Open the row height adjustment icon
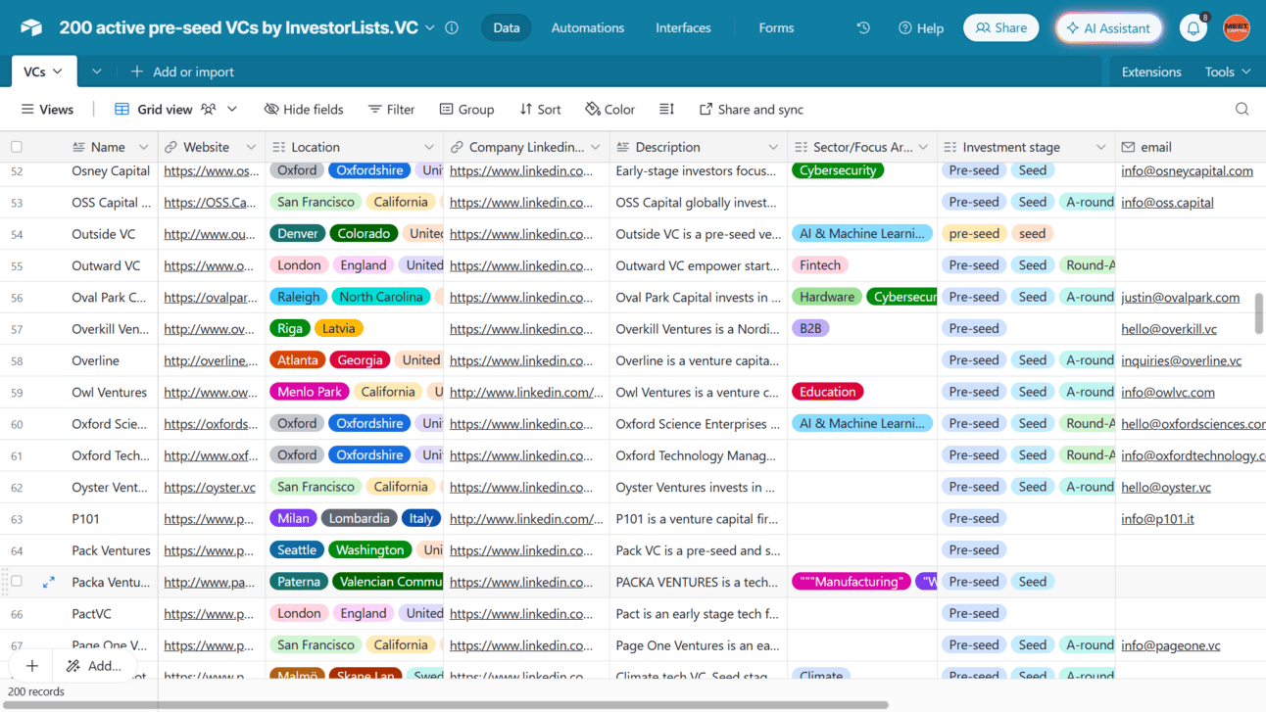The image size is (1266, 712). coord(665,109)
